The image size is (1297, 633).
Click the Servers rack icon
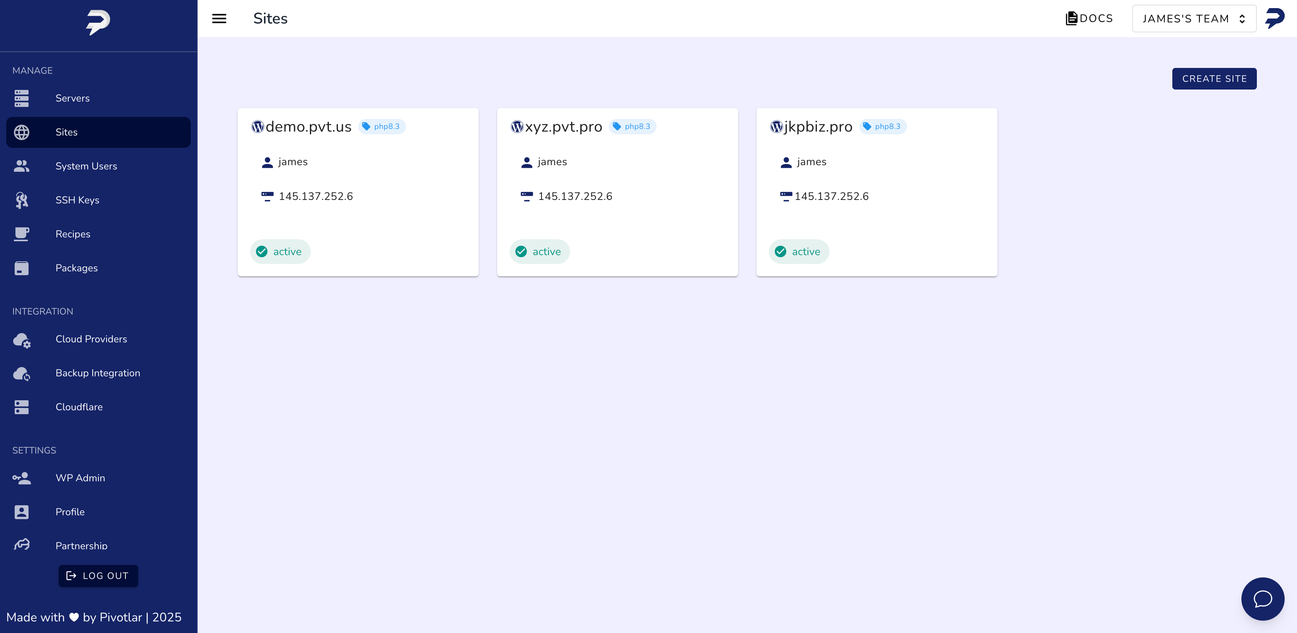(22, 98)
